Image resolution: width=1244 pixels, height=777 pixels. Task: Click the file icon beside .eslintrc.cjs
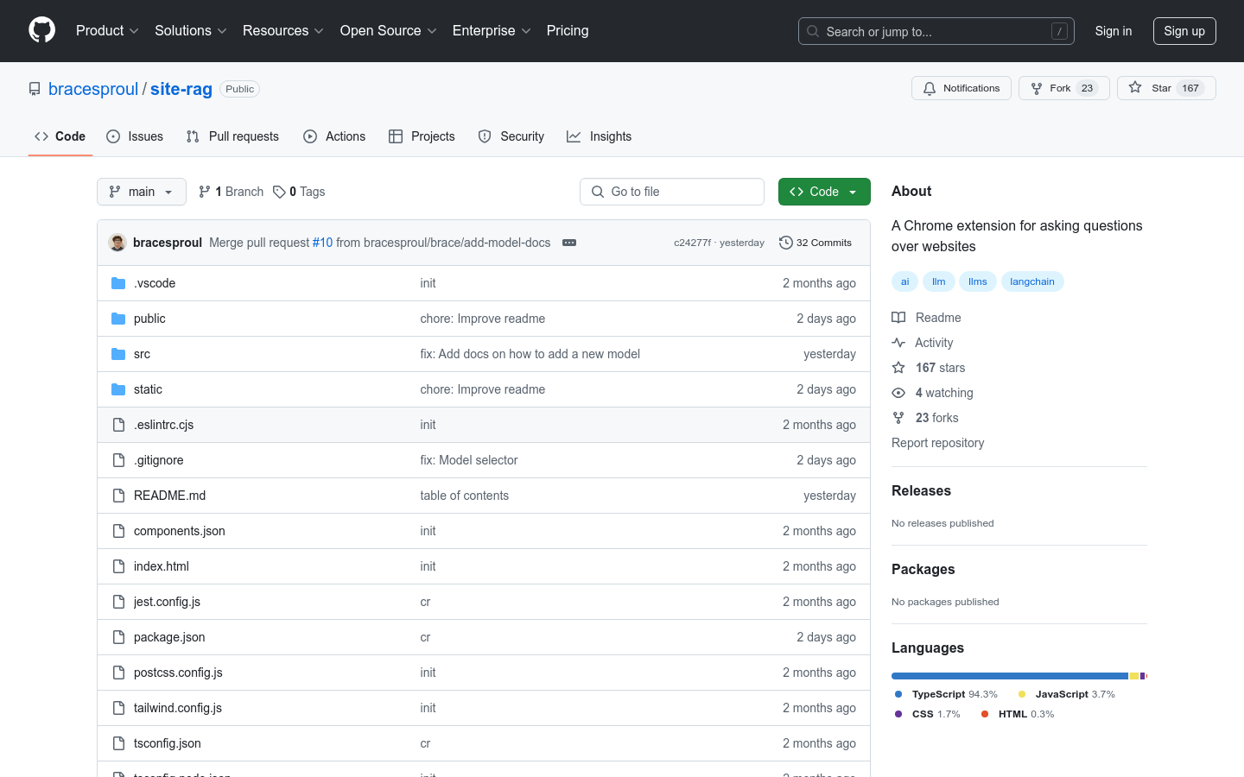[x=118, y=425]
